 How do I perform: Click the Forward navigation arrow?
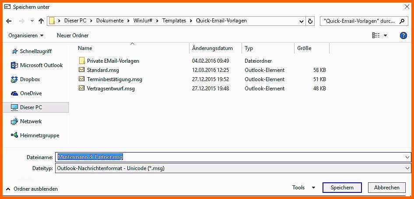pos(21,21)
